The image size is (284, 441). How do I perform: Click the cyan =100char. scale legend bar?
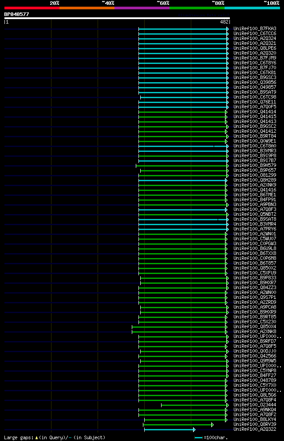pyautogui.click(x=198, y=437)
